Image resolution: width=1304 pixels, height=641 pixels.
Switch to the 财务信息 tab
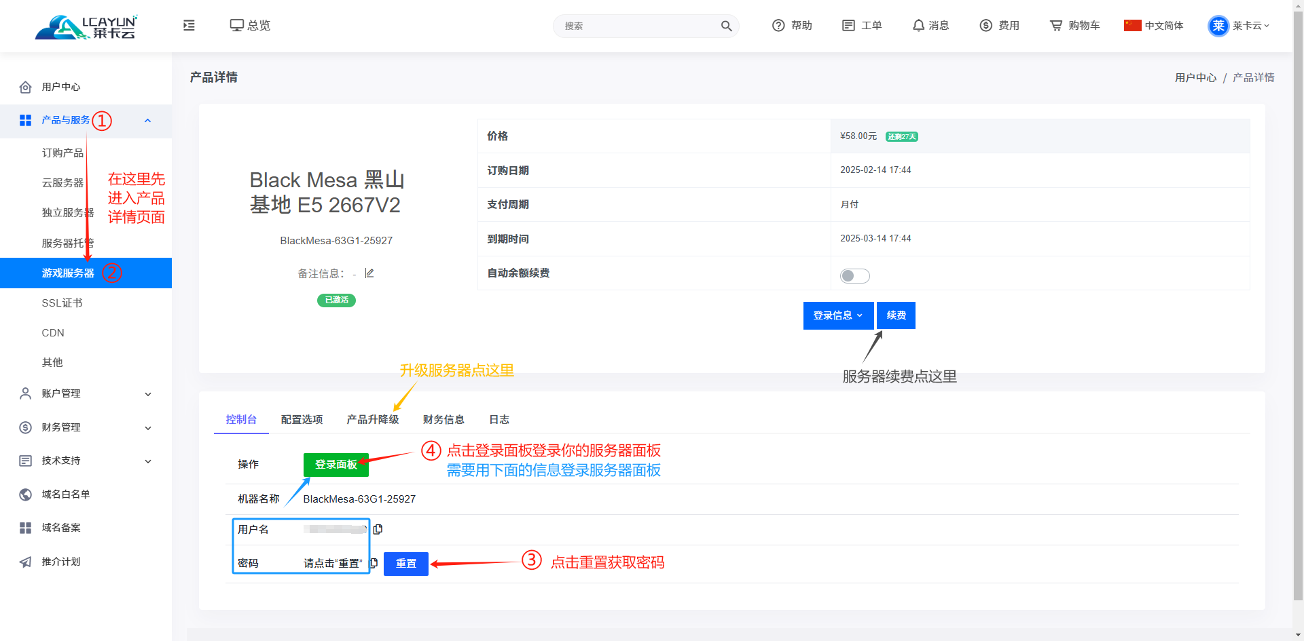[x=443, y=419]
